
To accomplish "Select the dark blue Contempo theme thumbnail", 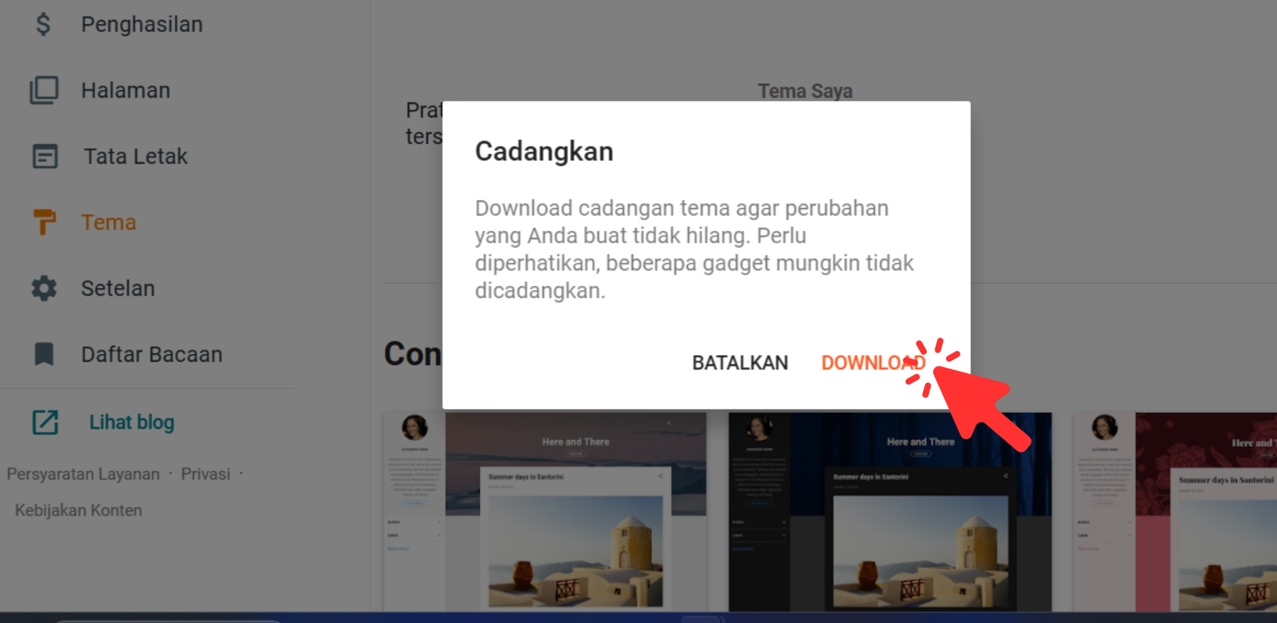I will (x=890, y=511).
